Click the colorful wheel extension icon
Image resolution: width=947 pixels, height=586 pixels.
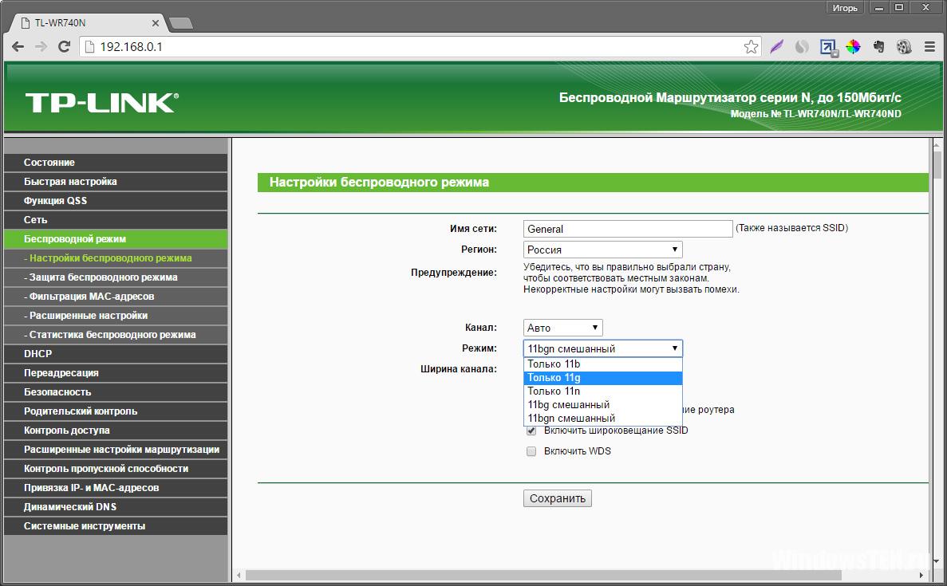(x=853, y=46)
